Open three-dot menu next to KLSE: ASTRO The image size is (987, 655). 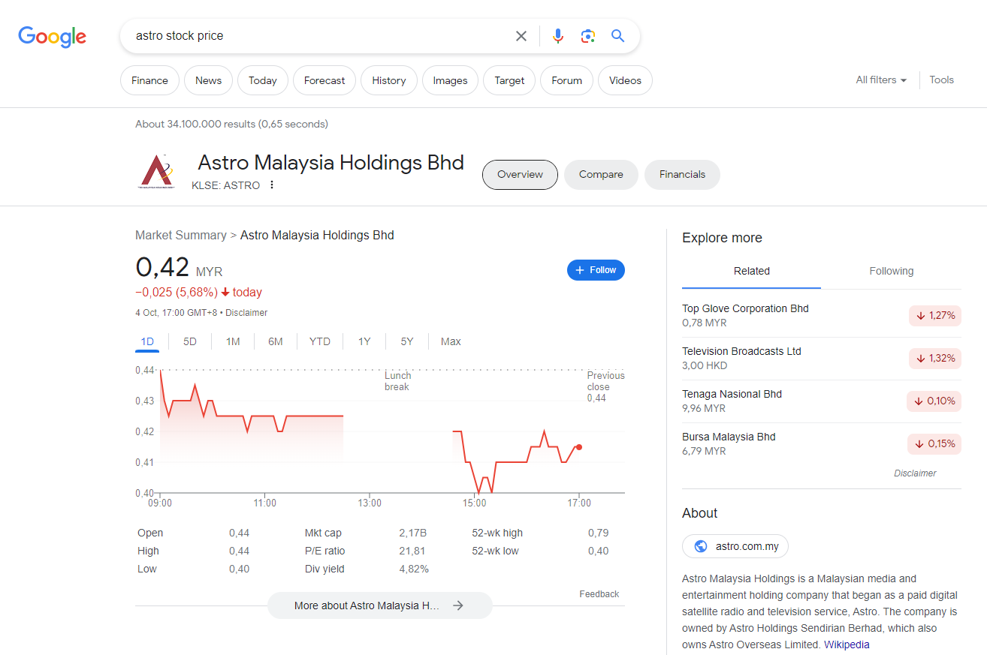tap(272, 185)
